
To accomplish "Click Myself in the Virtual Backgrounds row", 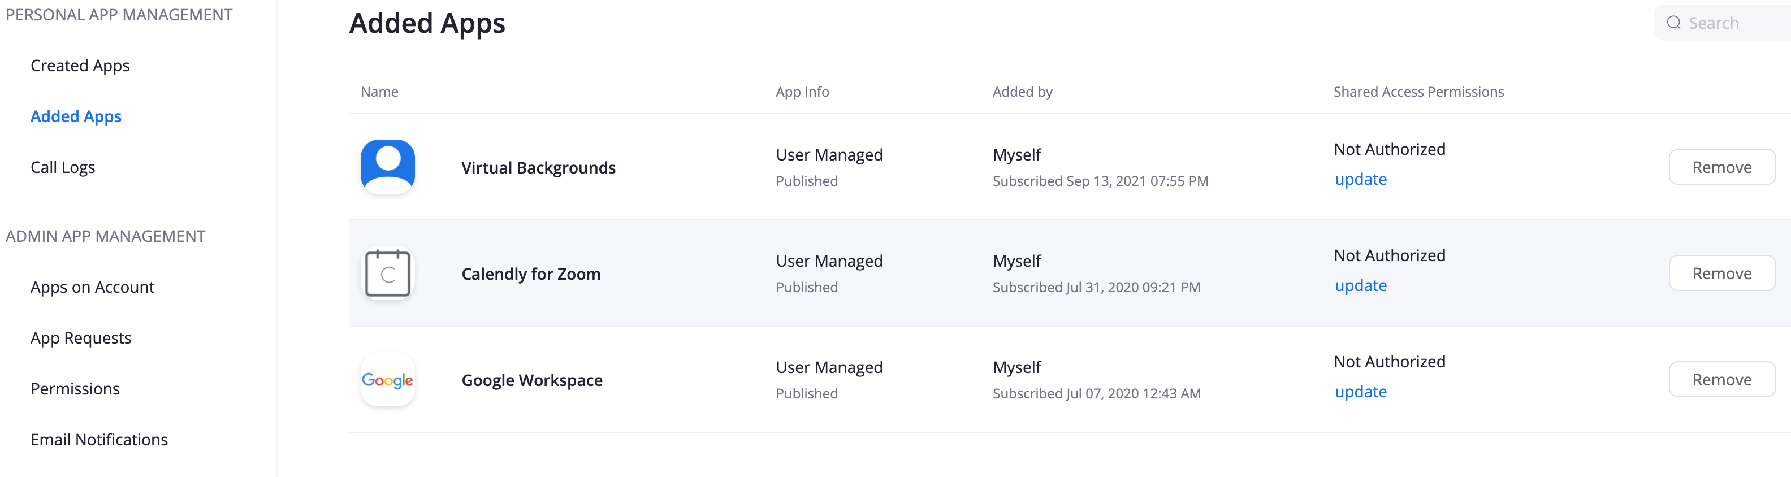I will [x=1016, y=155].
